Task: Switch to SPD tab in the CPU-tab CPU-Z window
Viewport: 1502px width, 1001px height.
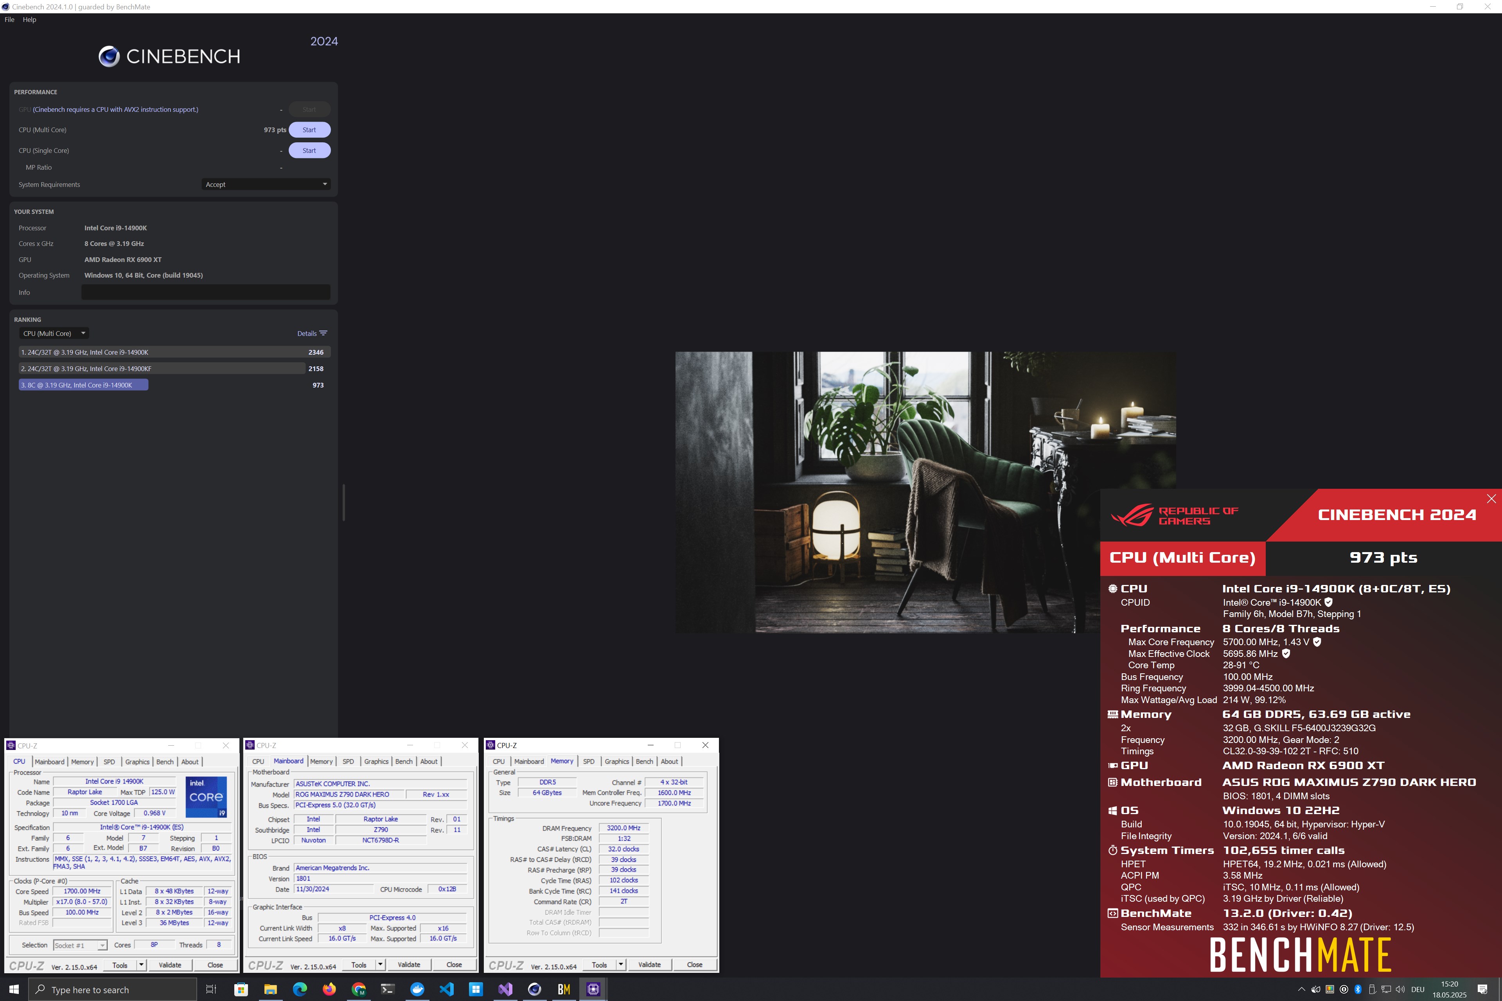Action: [109, 762]
